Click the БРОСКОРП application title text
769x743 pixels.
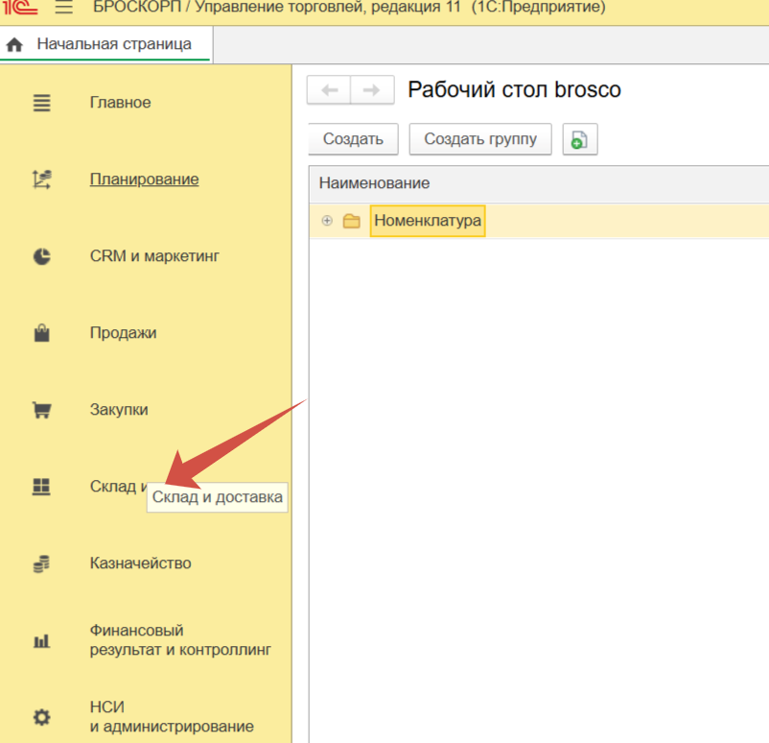coord(349,8)
